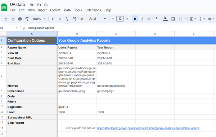Open the File menu

[13, 10]
